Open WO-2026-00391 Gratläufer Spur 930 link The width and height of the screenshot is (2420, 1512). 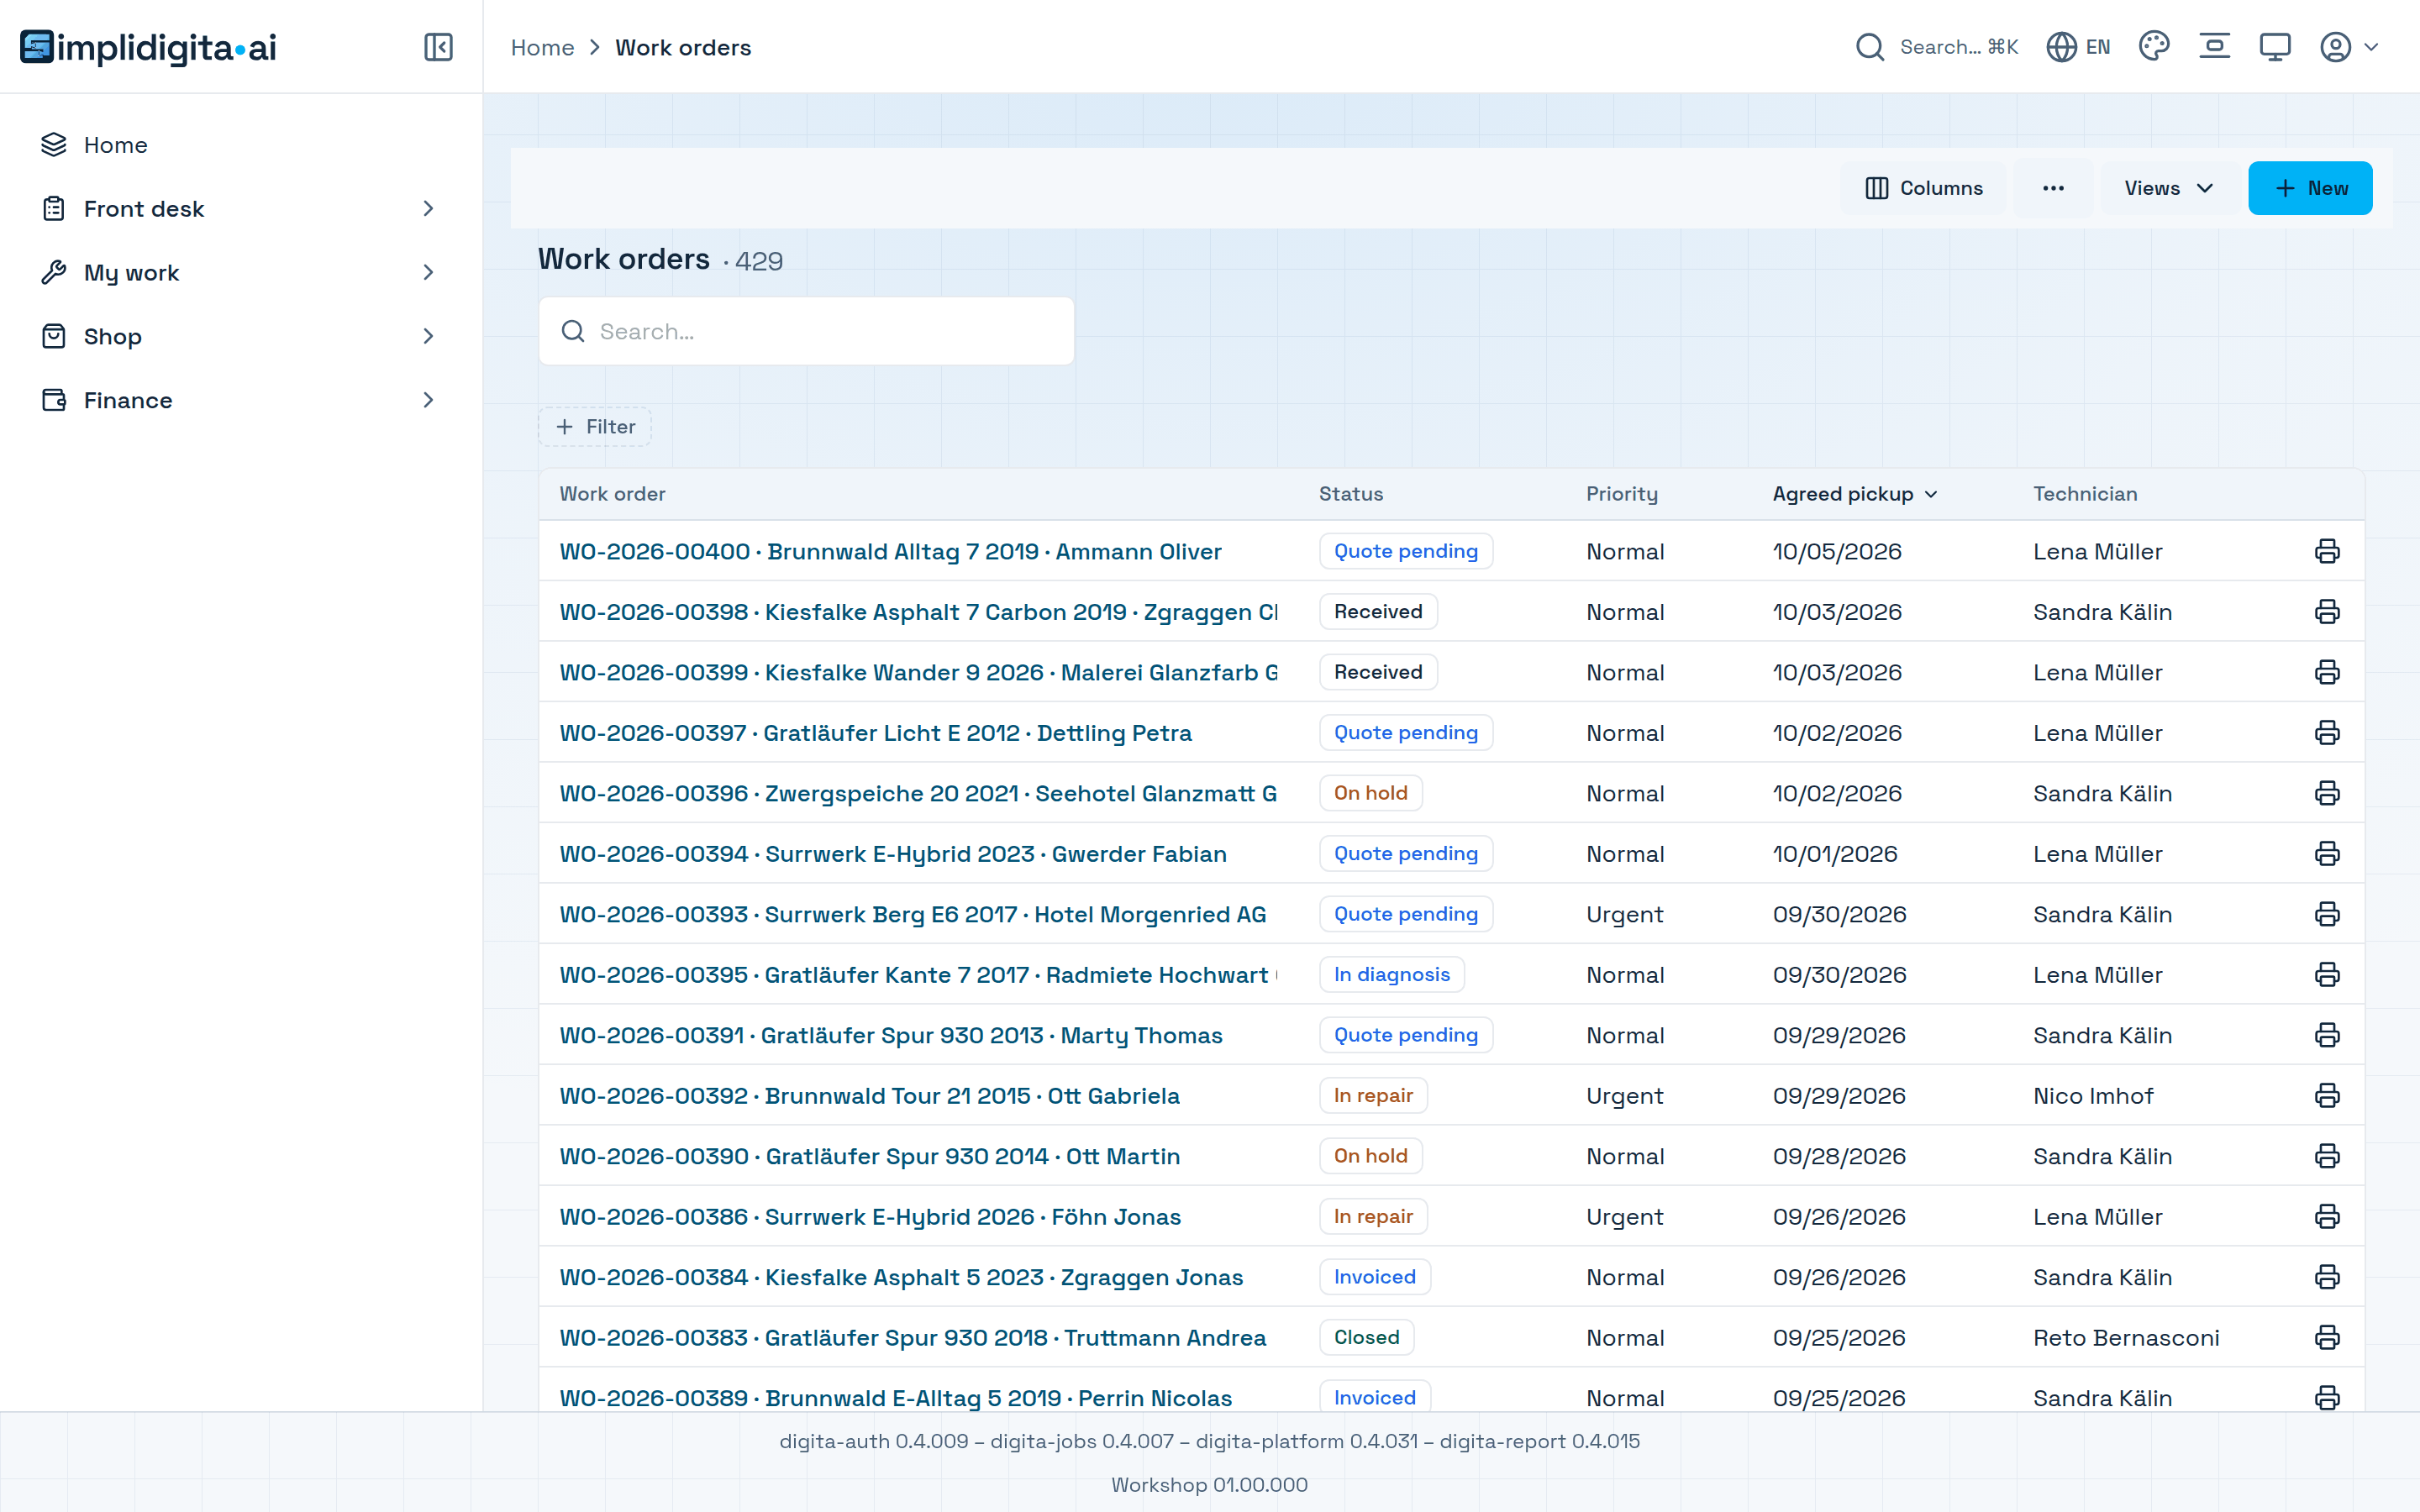891,1035
